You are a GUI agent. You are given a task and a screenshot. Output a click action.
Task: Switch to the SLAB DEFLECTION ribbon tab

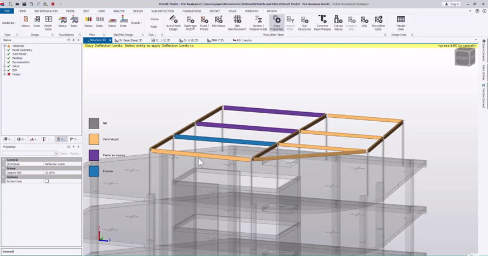pyautogui.click(x=162, y=11)
